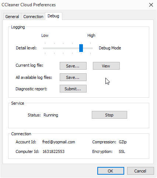Click the SSL encryption value
The height and width of the screenshot is (178, 157).
coord(122,151)
